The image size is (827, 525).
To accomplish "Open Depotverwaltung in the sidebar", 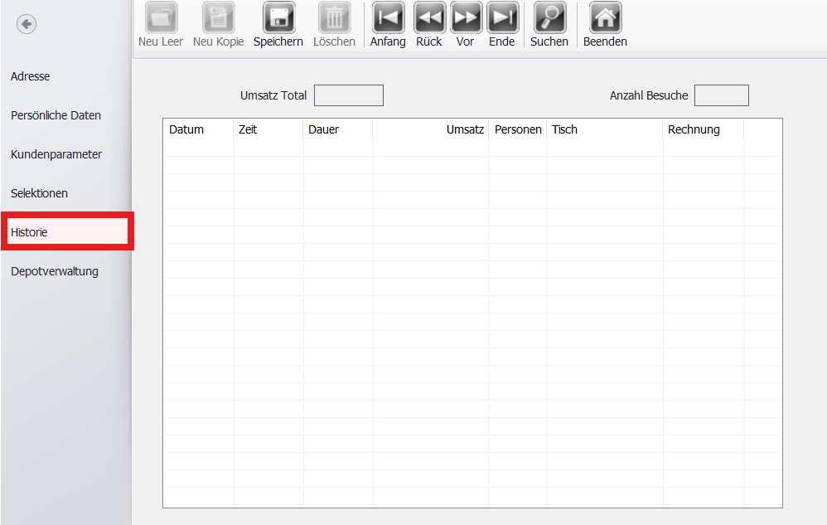I will [x=55, y=271].
